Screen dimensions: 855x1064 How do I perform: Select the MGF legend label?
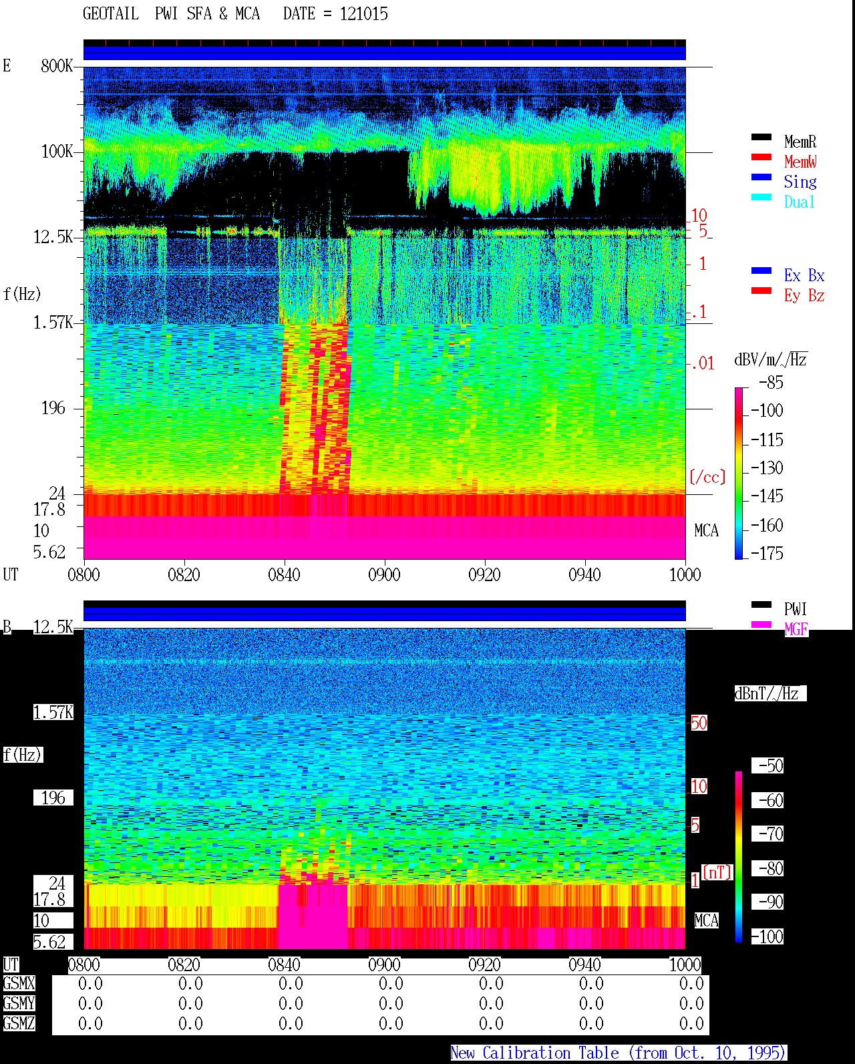point(796,629)
